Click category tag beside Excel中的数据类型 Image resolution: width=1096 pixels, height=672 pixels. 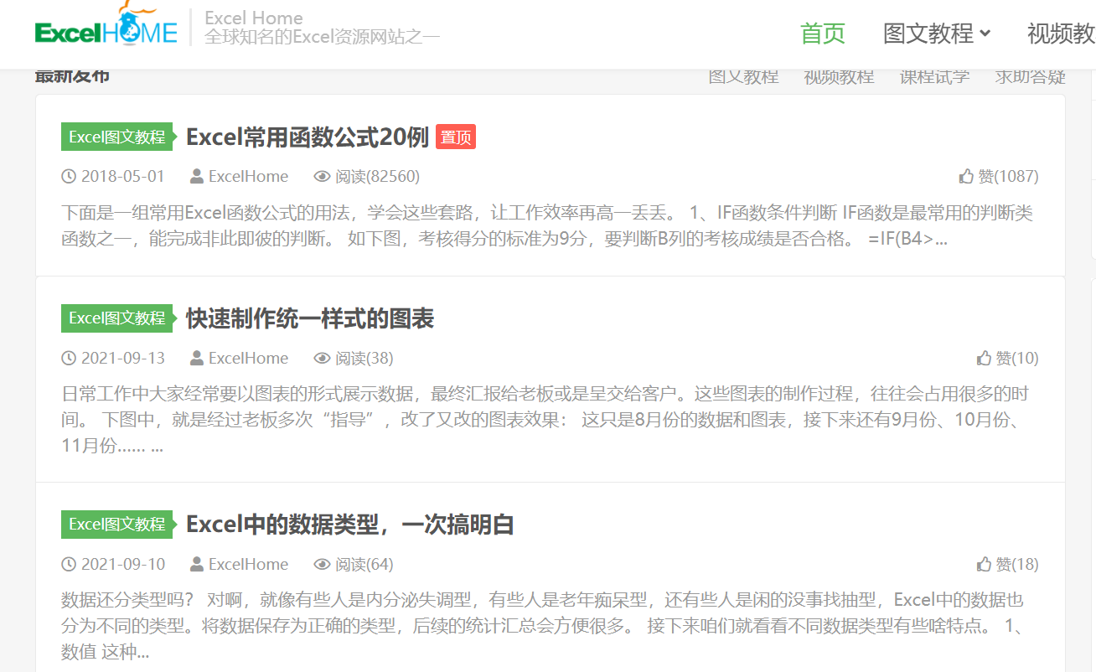click(x=117, y=525)
